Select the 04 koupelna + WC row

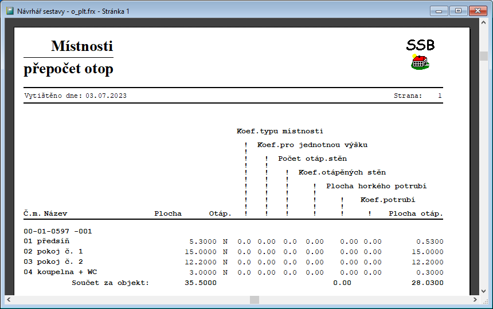[x=60, y=272]
